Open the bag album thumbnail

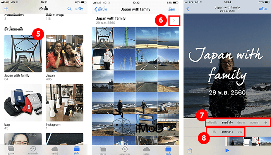[x=23, y=103]
